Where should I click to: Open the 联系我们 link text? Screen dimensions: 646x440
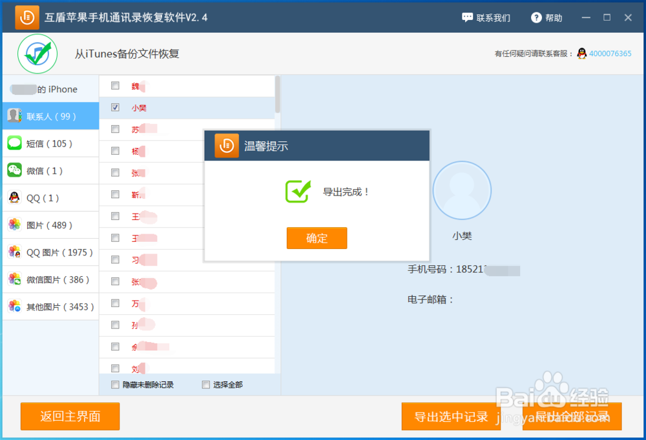493,17
